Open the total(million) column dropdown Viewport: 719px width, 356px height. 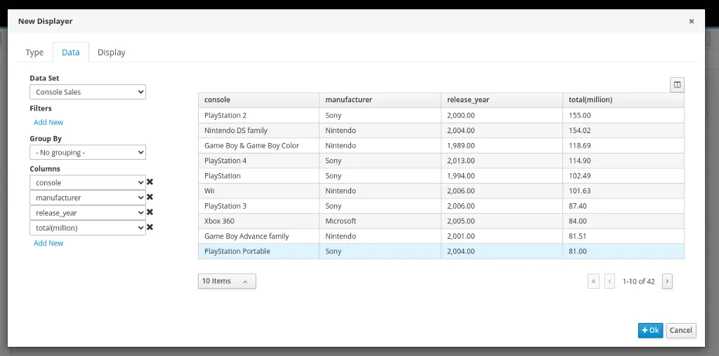[88, 228]
